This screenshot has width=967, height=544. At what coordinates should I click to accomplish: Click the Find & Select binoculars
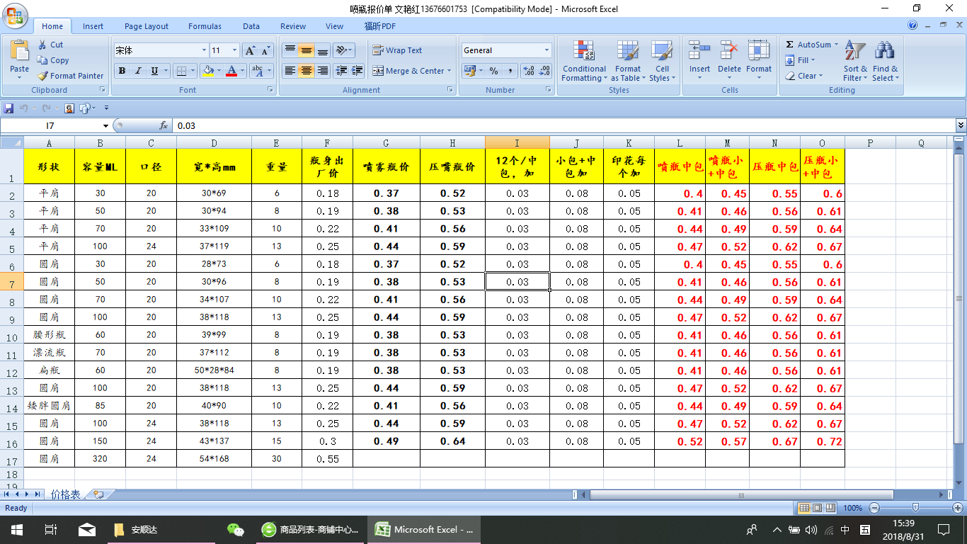[884, 51]
